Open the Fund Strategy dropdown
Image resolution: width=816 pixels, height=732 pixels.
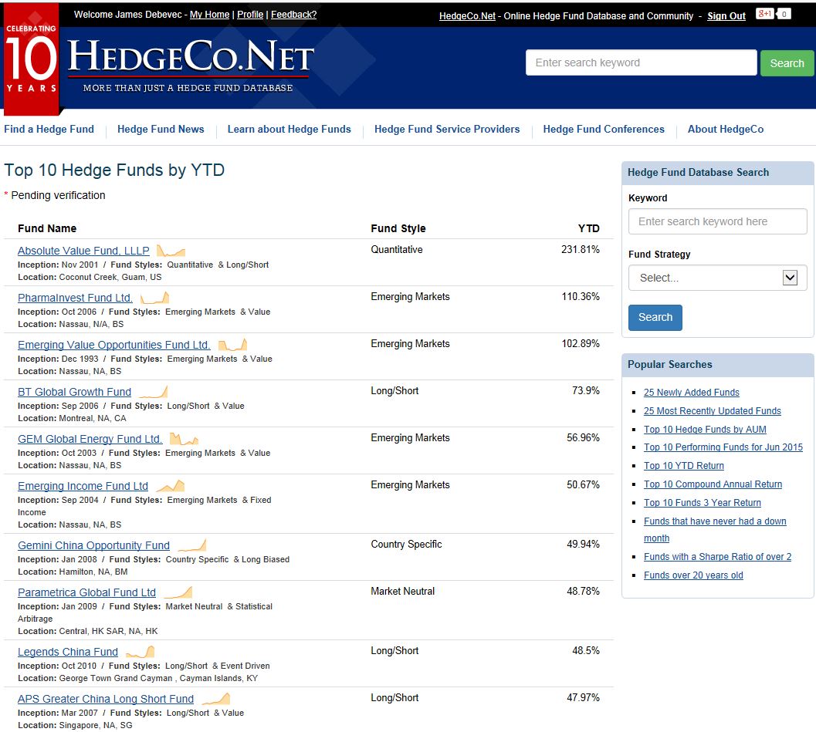pos(717,278)
